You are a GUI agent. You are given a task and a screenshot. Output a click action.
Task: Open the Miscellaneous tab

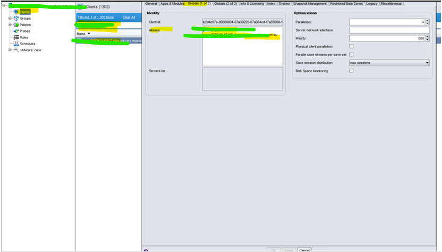(391, 4)
